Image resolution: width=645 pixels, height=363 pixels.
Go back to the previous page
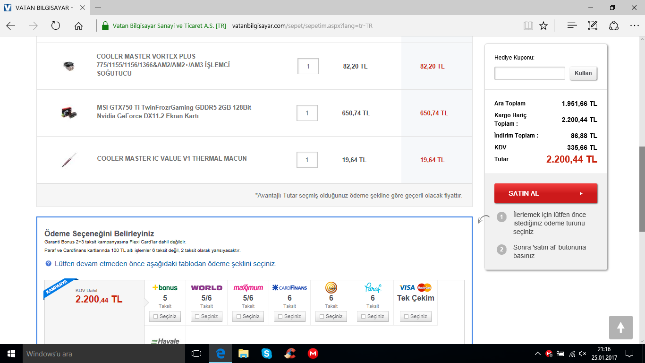pos(10,26)
